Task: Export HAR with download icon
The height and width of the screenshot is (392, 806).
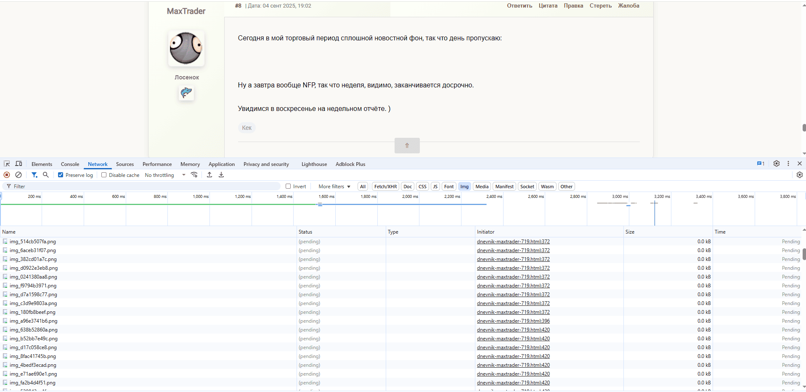Action: (221, 175)
